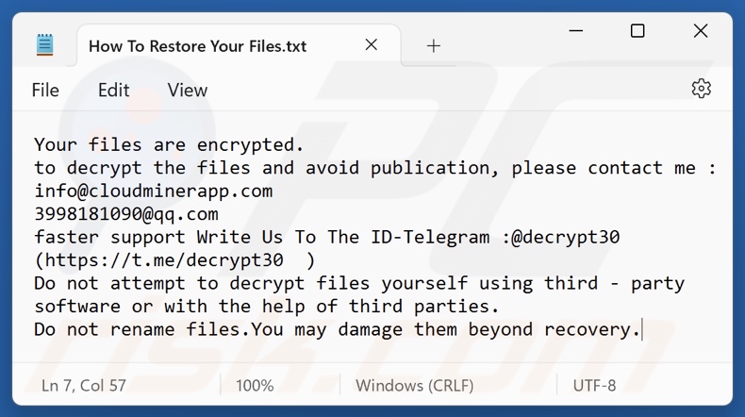Click the 100% zoom level in status bar
Image resolution: width=745 pixels, height=417 pixels.
click(x=255, y=385)
